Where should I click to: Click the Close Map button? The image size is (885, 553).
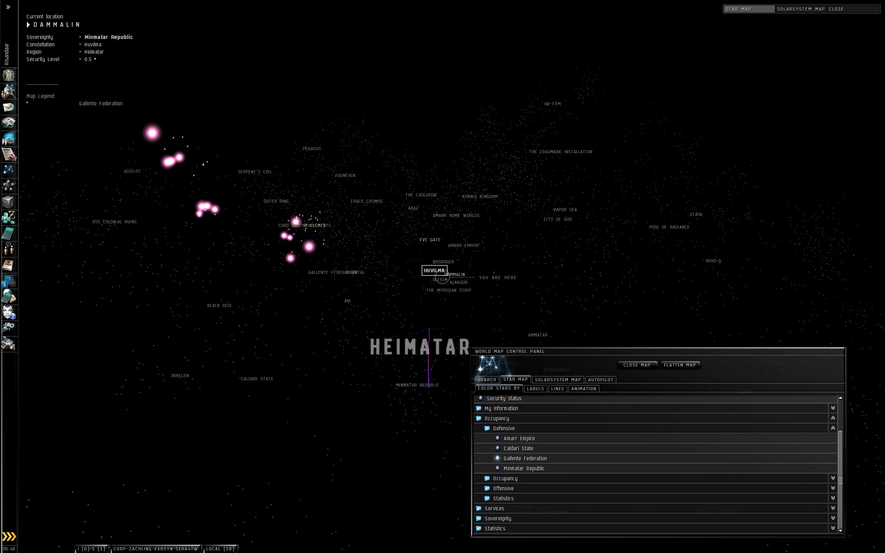637,365
